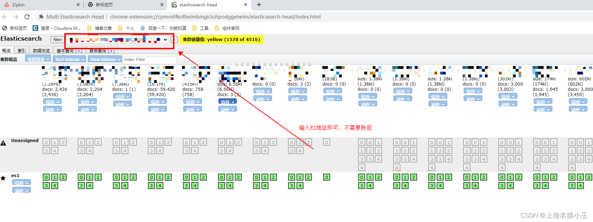Click the master star icon beside es1
593x222 pixels.
[3, 178]
